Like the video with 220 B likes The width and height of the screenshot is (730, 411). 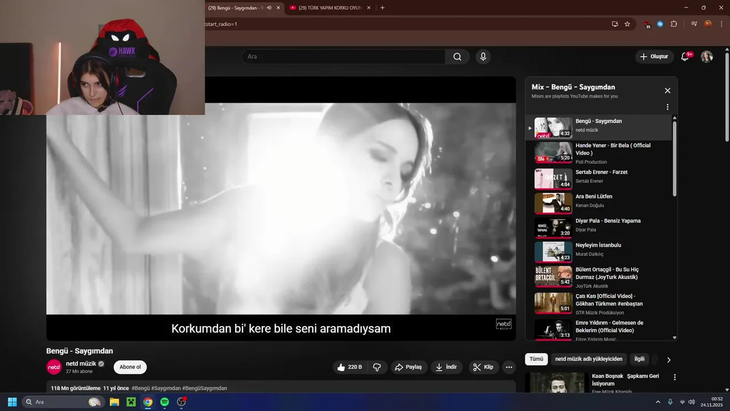(x=350, y=367)
